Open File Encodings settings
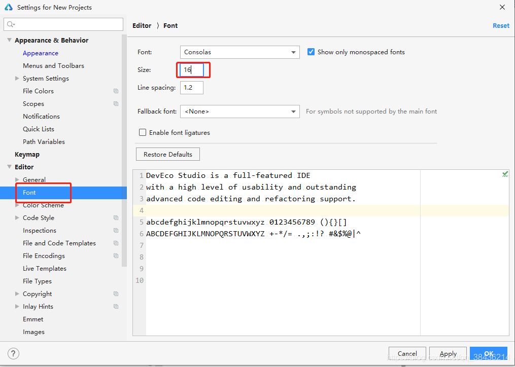Image resolution: width=515 pixels, height=367 pixels. (44, 255)
